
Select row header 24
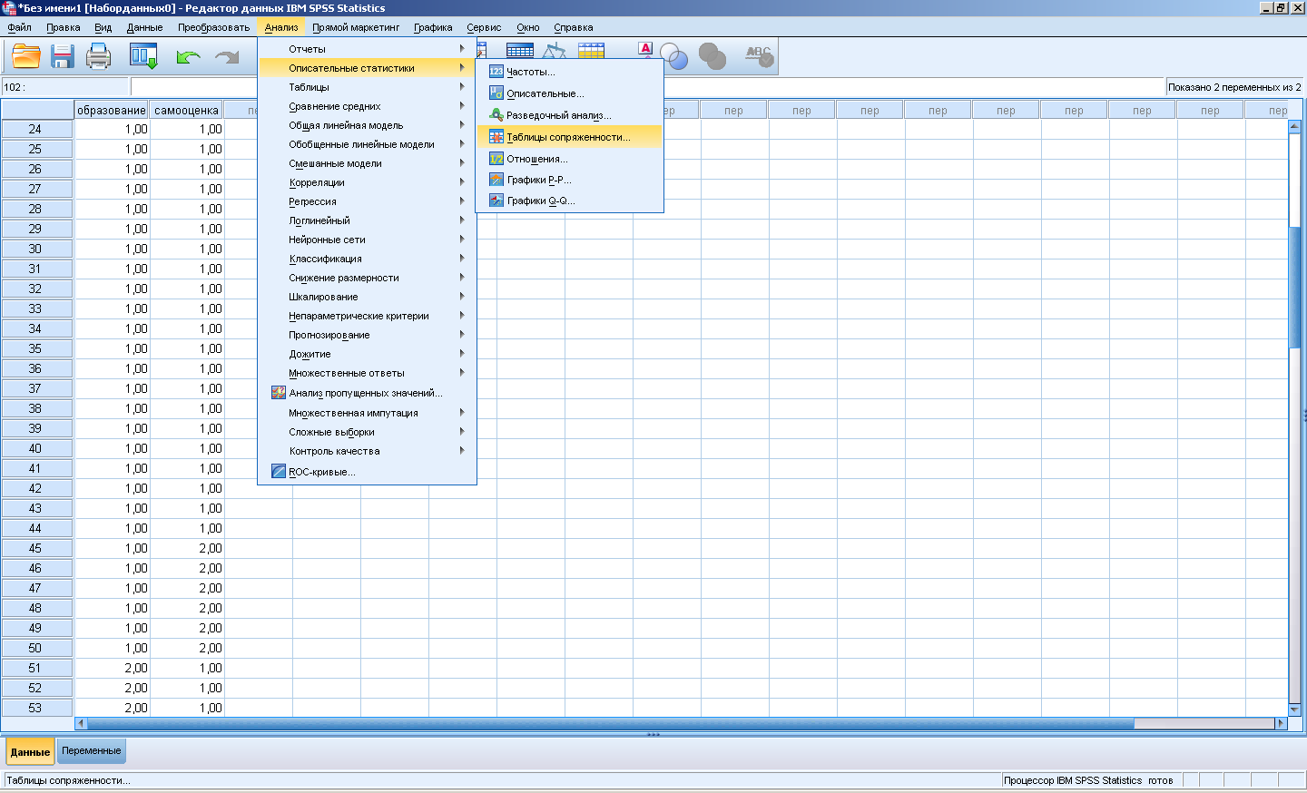[36, 129]
